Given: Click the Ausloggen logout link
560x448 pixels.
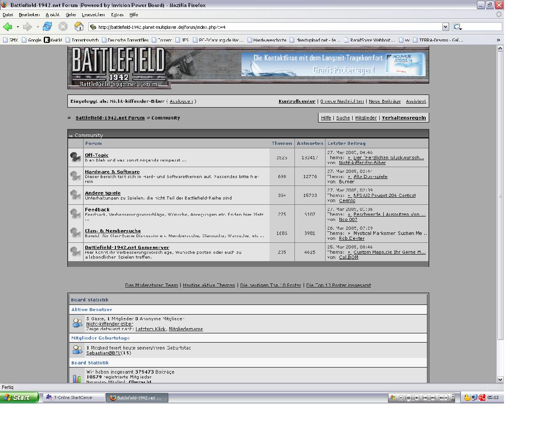Looking at the screenshot, I should [181, 101].
